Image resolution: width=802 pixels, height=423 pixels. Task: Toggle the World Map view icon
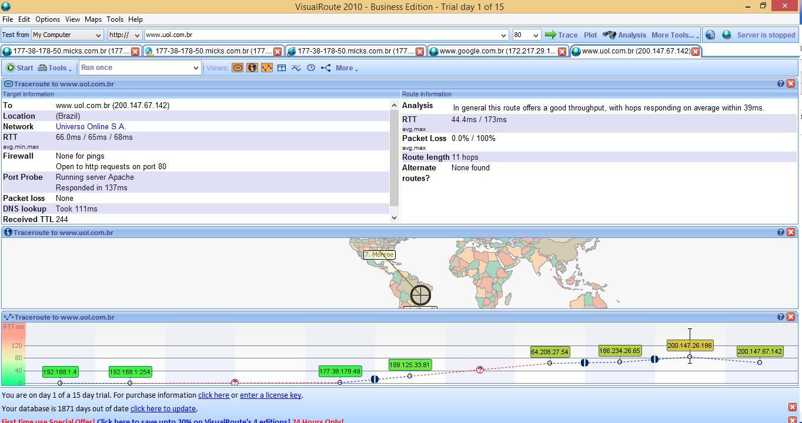[x=252, y=68]
